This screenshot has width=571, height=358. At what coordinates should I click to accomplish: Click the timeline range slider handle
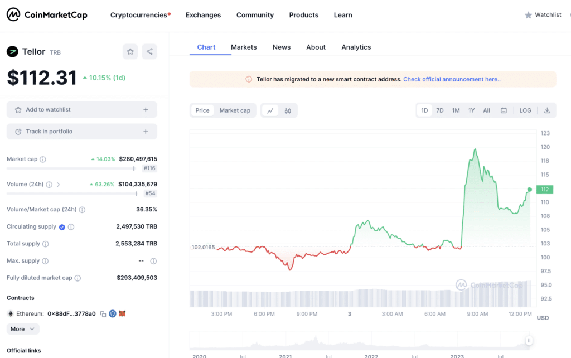tap(529, 341)
